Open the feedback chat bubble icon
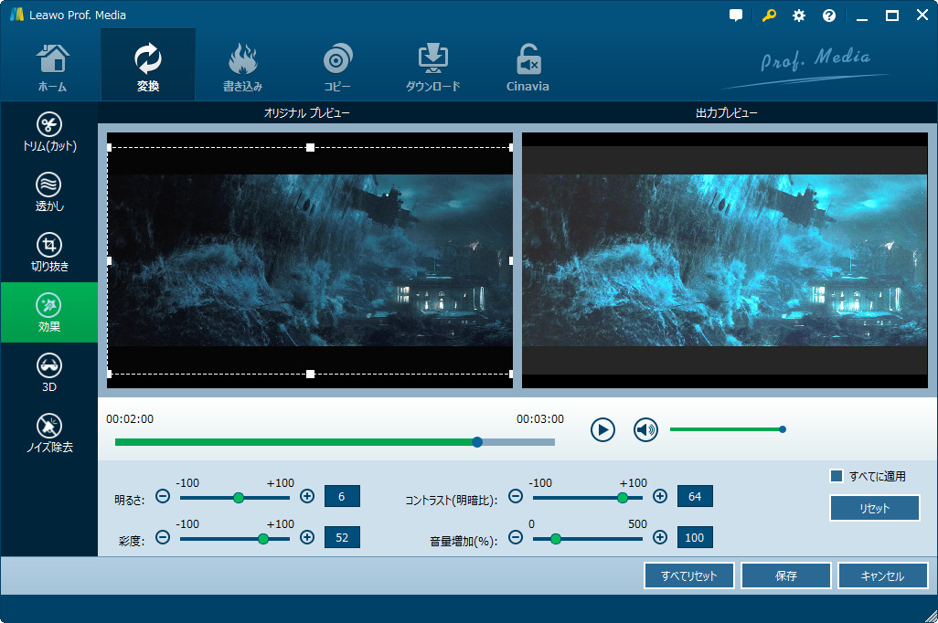938x623 pixels. pyautogui.click(x=736, y=16)
